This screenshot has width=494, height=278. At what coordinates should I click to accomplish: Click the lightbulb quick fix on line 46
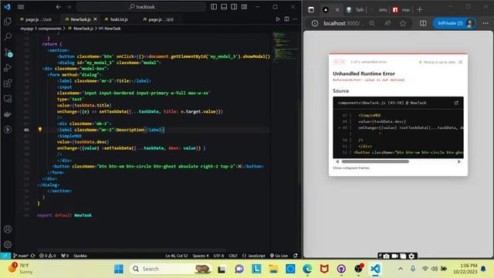pos(40,129)
